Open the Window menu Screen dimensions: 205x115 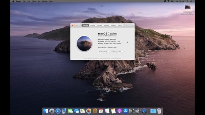coord(45,1)
